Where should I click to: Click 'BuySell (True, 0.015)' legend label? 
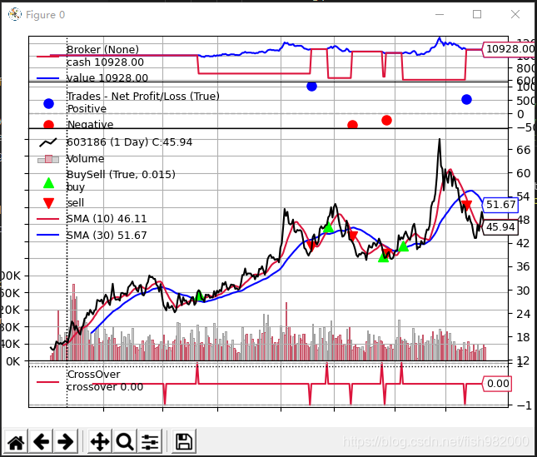(x=121, y=175)
